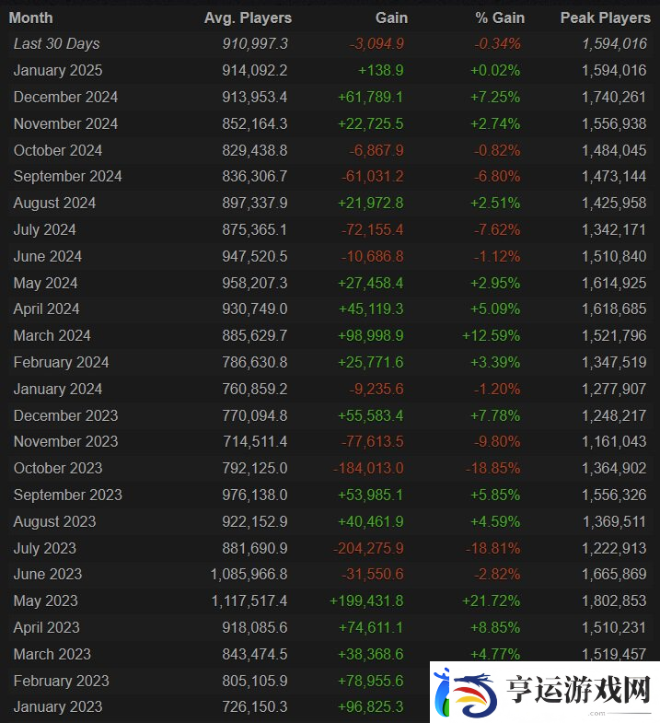Select the September 2024 month cell
The width and height of the screenshot is (660, 723).
(x=68, y=177)
